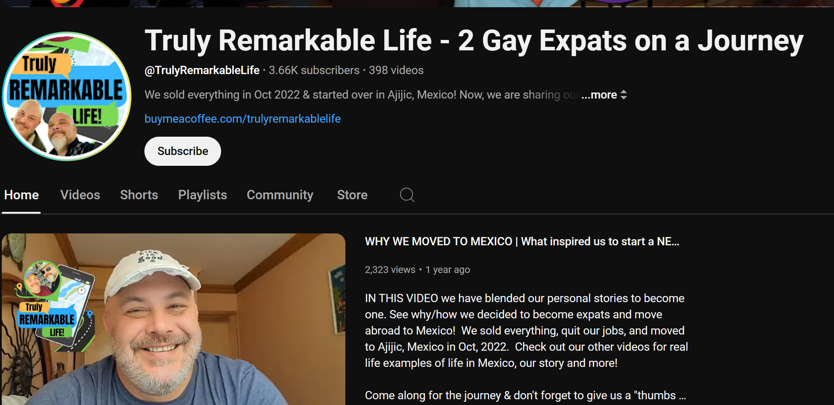This screenshot has height=405, width=834.
Task: Open the channel Store tab
Action: tap(352, 195)
